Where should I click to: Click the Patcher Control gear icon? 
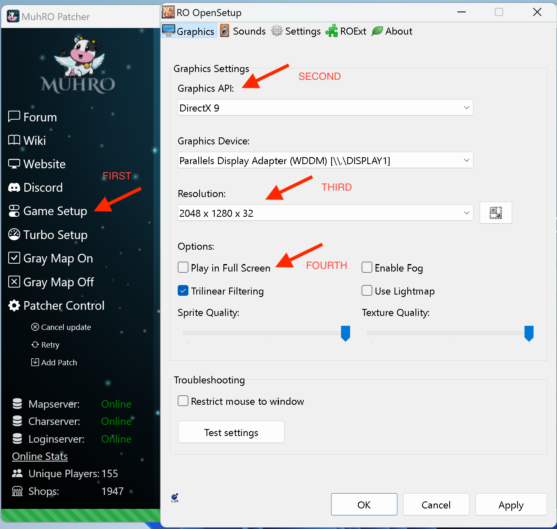(x=14, y=306)
